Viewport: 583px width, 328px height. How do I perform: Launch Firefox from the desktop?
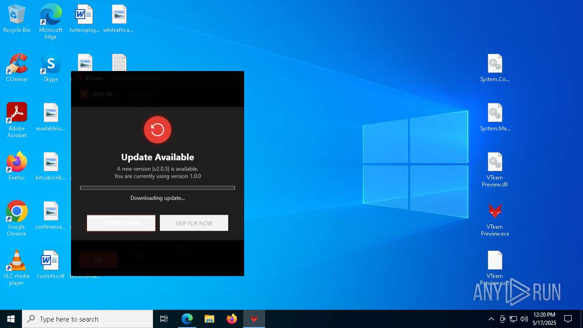click(x=17, y=166)
